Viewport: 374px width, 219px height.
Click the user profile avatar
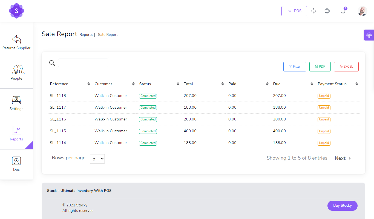tap(362, 11)
